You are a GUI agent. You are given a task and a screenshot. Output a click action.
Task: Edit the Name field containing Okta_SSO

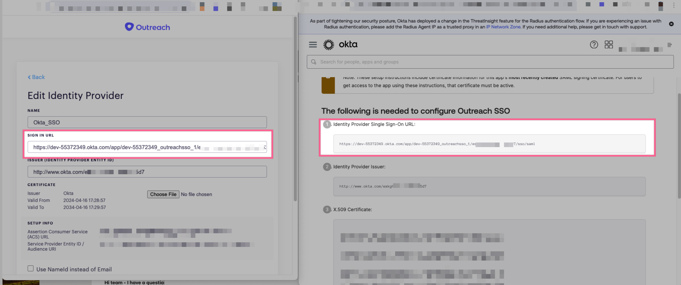[147, 122]
